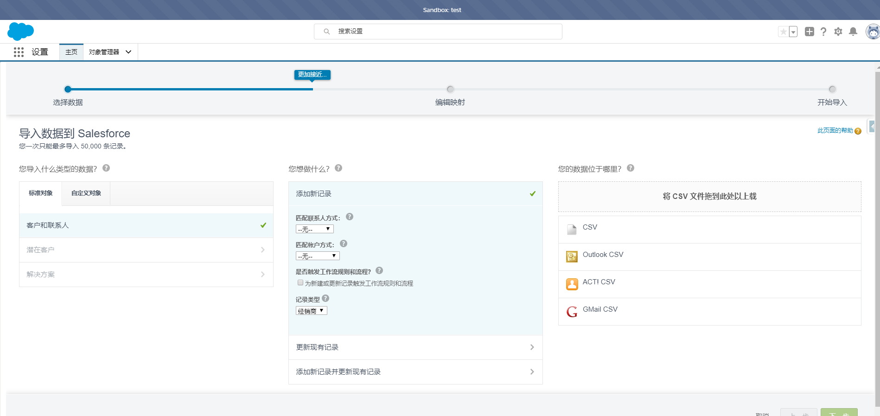Viewport: 880px width, 416px height.
Task: Select the 解决方案 object row
Action: pos(146,275)
